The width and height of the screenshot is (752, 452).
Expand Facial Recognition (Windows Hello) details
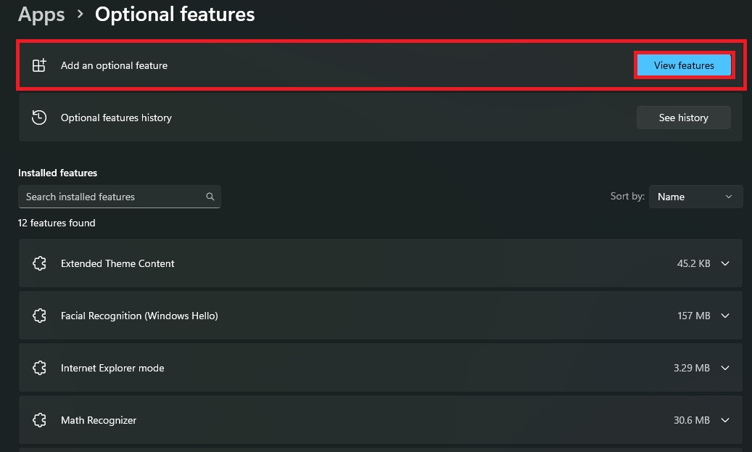click(725, 316)
